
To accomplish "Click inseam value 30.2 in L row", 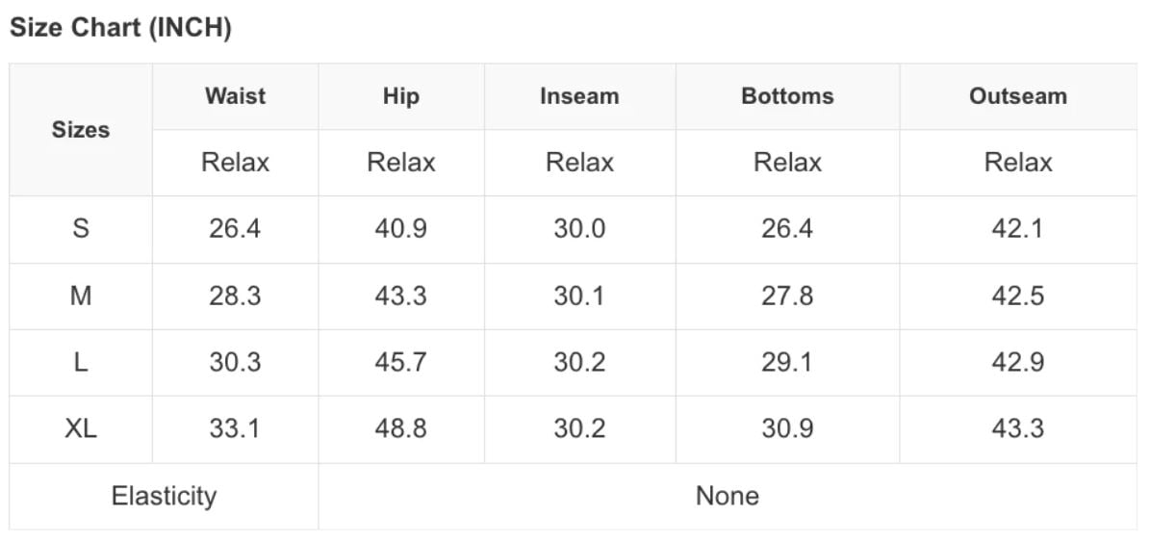I will (x=579, y=363).
